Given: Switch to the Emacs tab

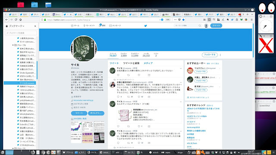Looking at the screenshot, I should (56, 14).
